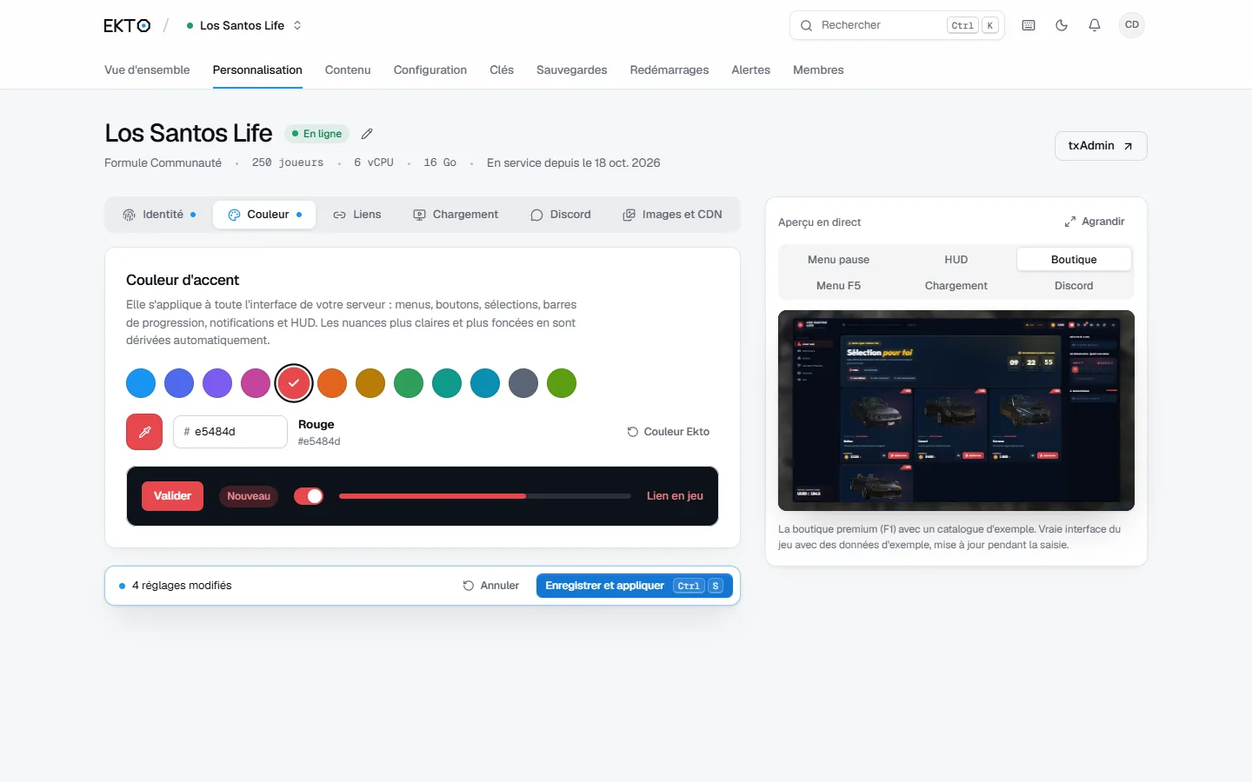Reset to Couleur Ekto

point(669,432)
